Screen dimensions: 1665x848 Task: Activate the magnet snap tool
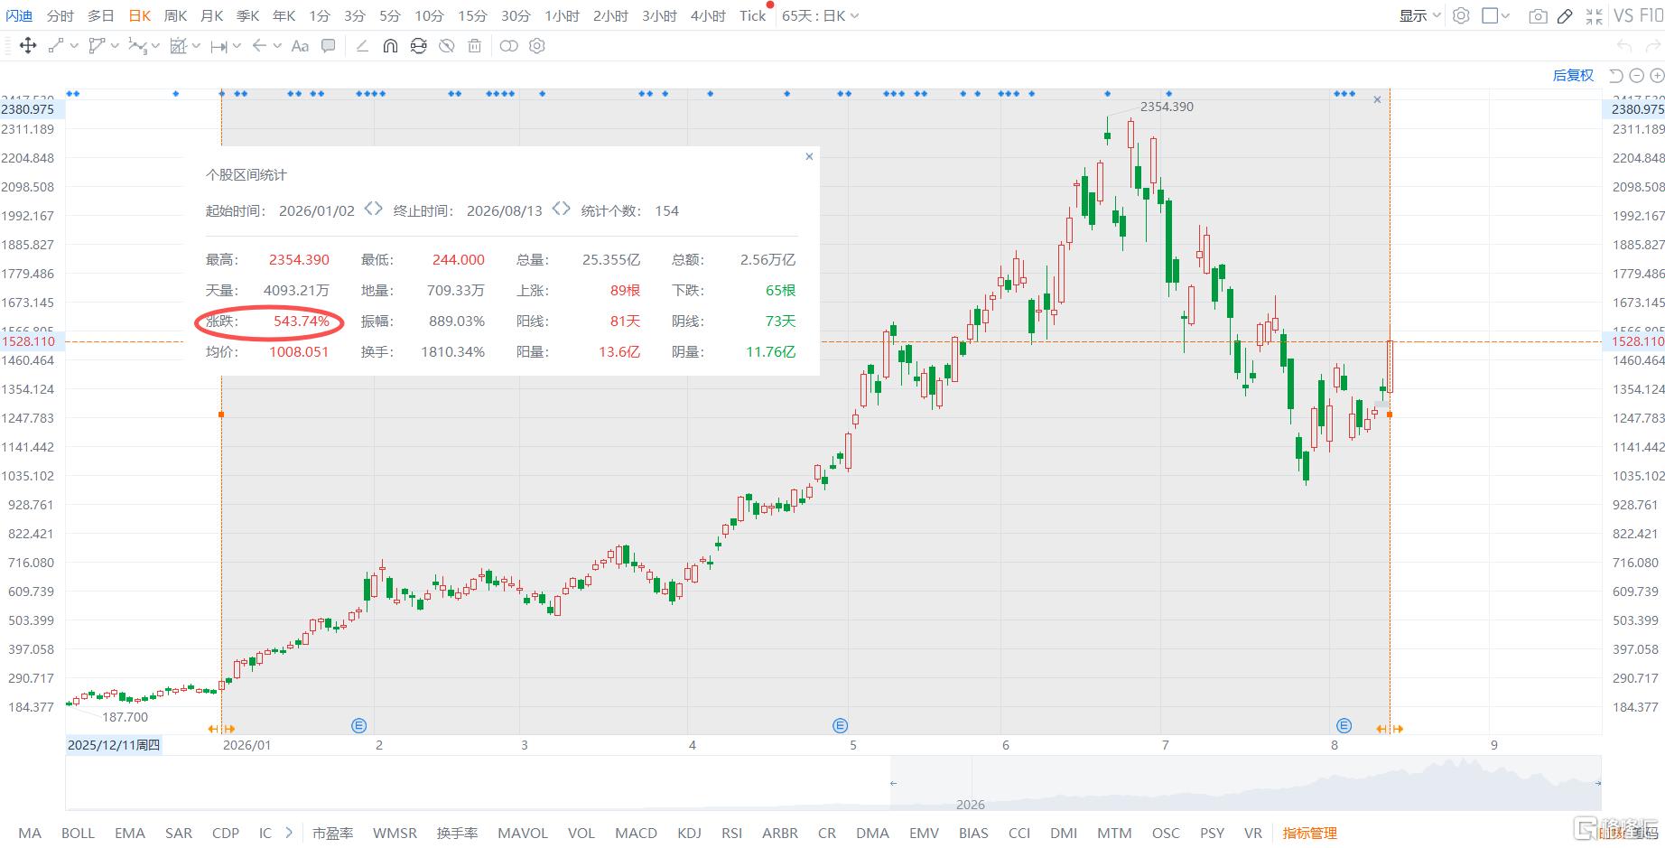coord(390,46)
